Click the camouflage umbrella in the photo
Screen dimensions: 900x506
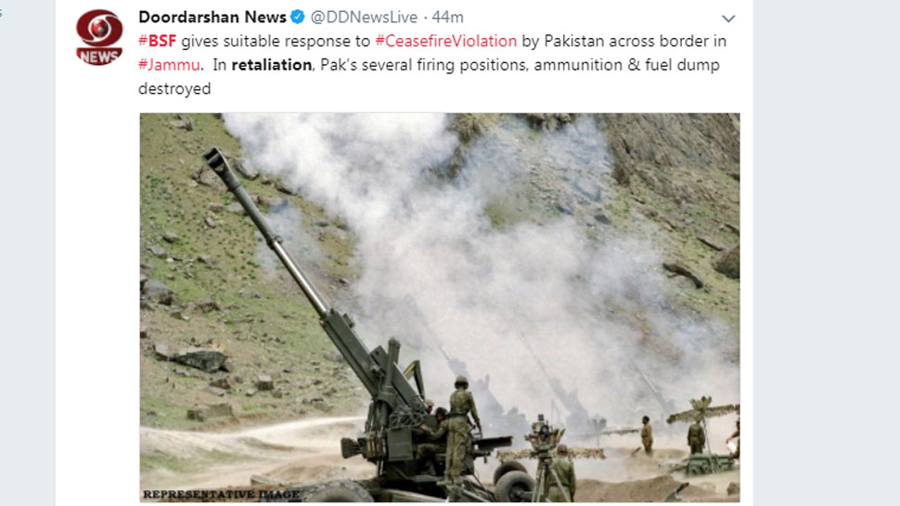tap(702, 410)
